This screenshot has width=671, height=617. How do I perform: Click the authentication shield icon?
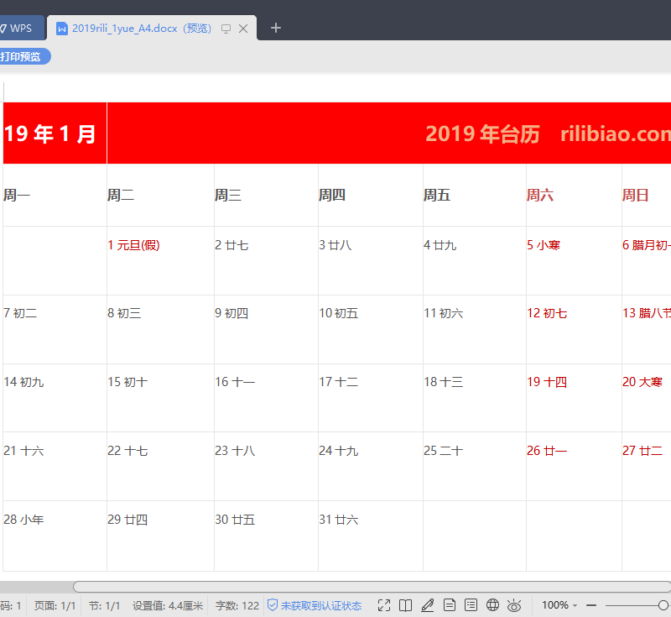273,605
